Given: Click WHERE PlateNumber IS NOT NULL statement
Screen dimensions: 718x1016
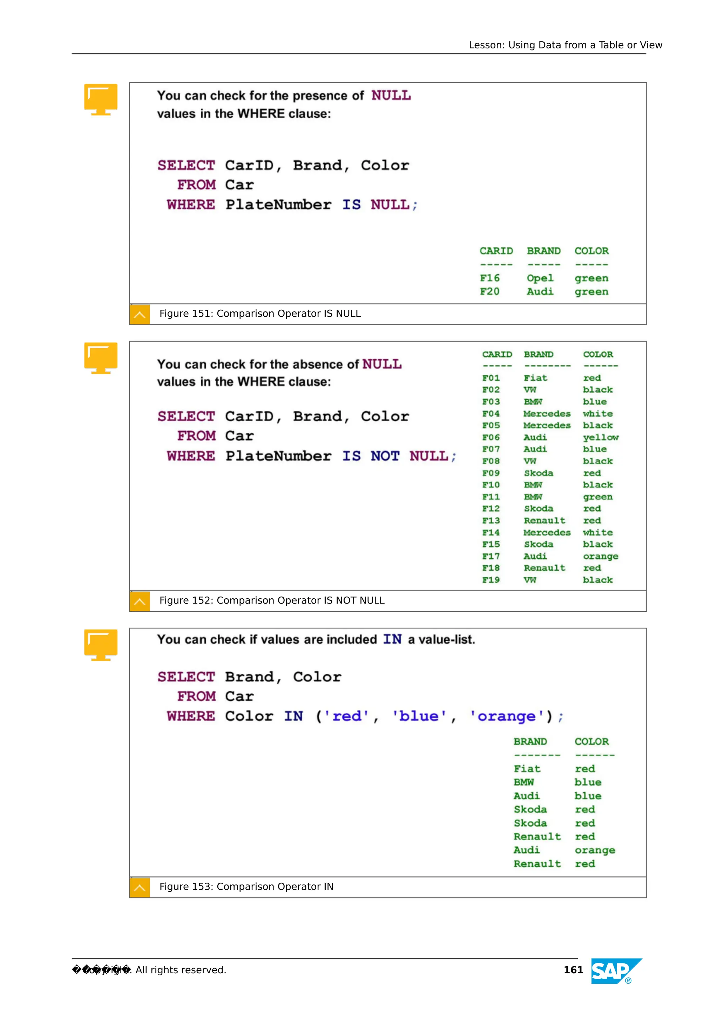Looking at the screenshot, I should (x=311, y=456).
